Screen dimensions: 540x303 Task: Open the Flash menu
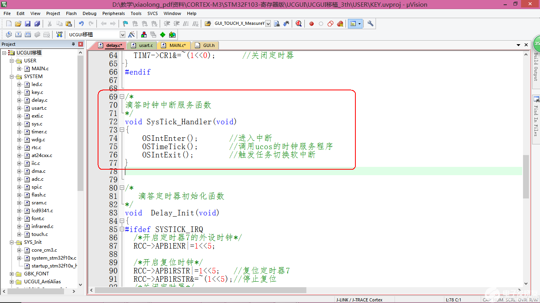tap(72, 13)
